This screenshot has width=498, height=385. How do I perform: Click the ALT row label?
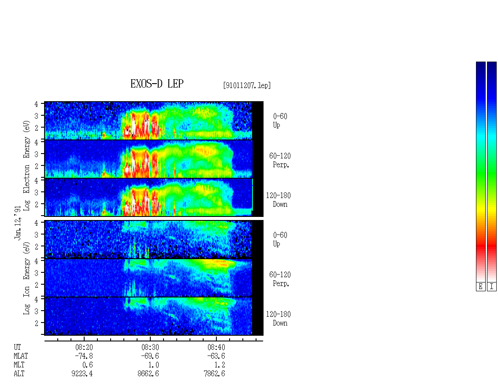pos(19,374)
